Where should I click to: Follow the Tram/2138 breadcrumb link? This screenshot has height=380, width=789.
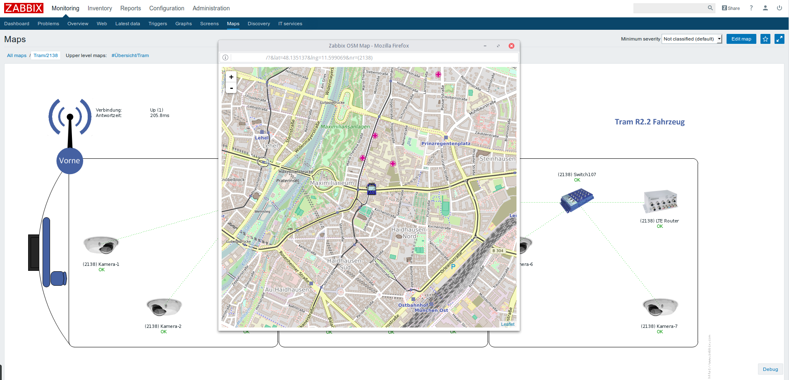point(45,55)
